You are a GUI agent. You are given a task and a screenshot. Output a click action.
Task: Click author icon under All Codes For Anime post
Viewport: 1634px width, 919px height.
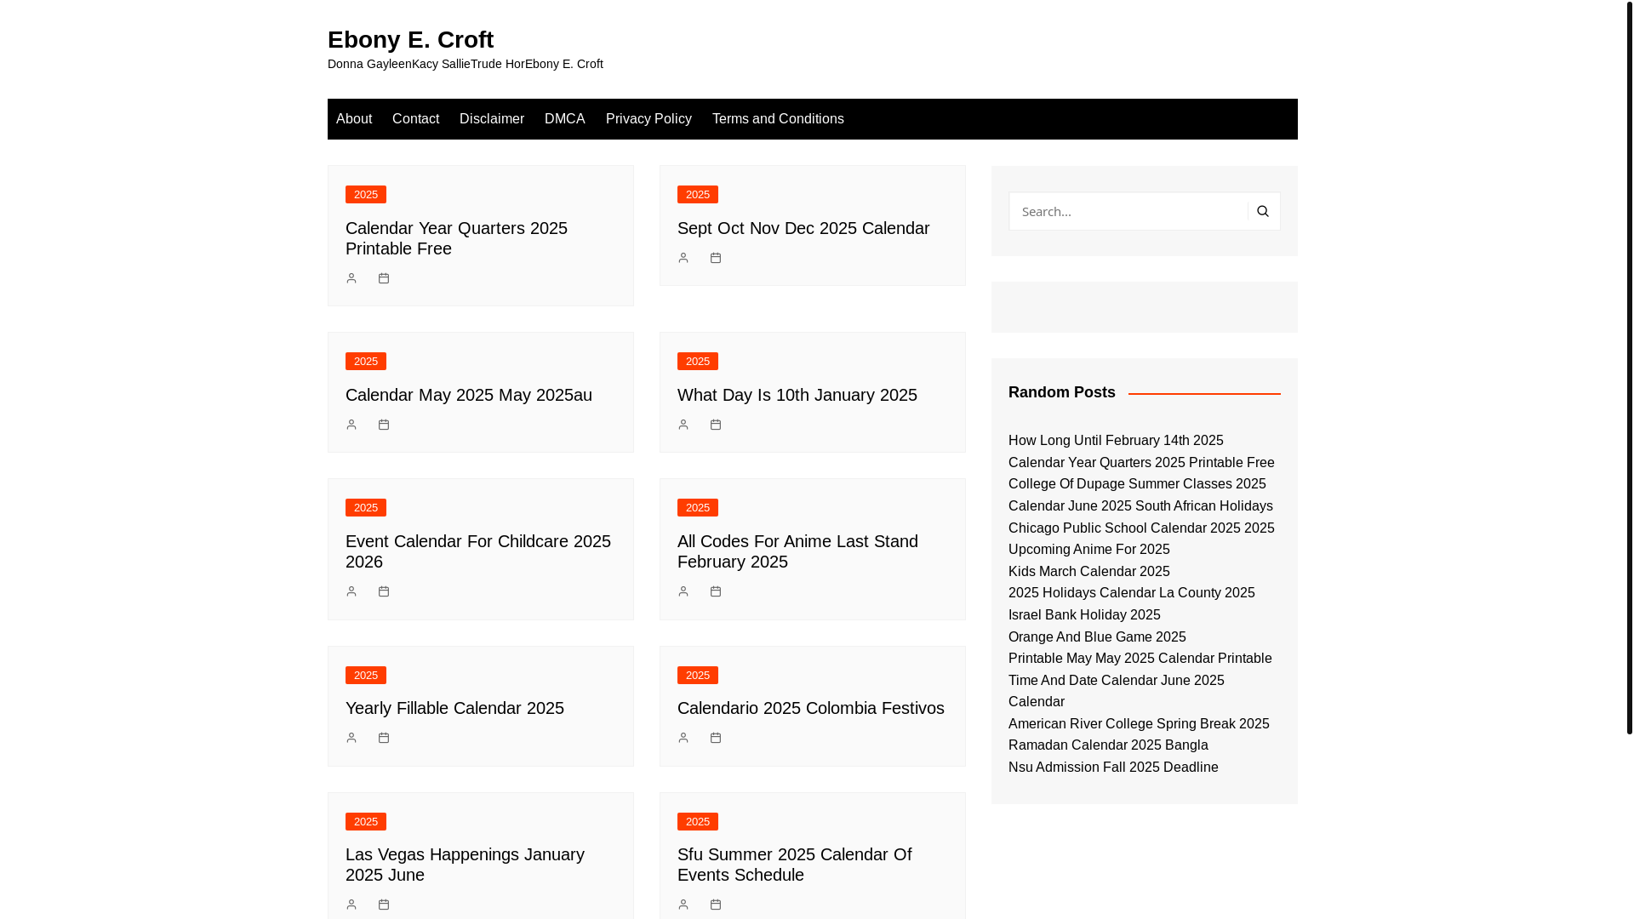[683, 591]
